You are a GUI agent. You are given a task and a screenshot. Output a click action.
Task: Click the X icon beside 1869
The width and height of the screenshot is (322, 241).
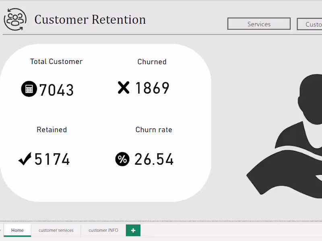[124, 88]
